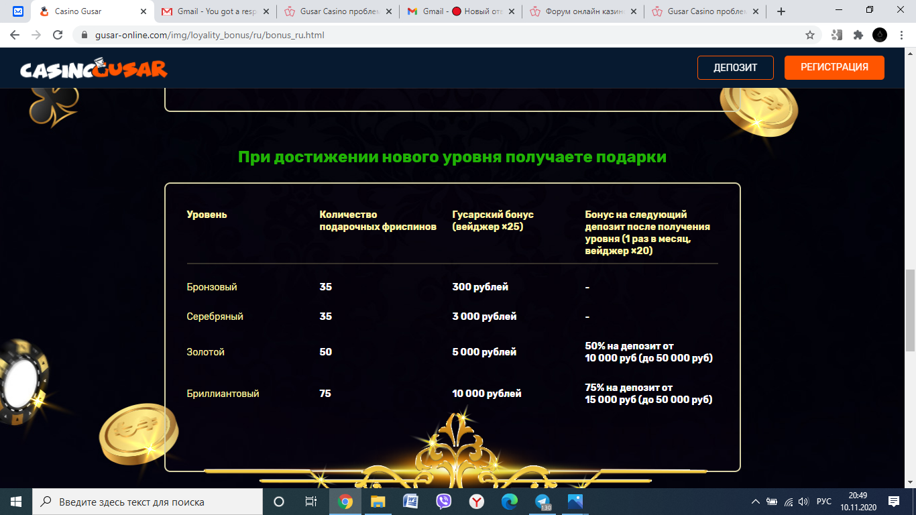Click the page vertical scrollbar thumb
The height and width of the screenshot is (515, 916).
pyautogui.click(x=910, y=310)
